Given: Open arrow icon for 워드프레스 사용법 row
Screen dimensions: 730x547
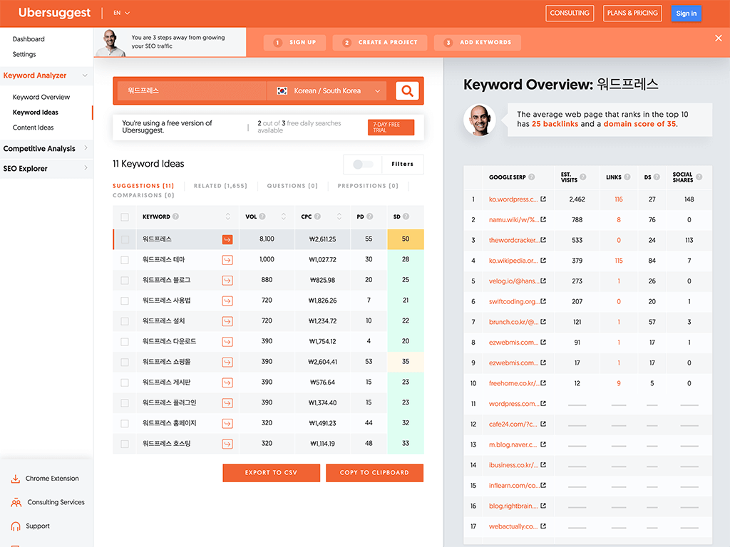Looking at the screenshot, I should point(227,301).
